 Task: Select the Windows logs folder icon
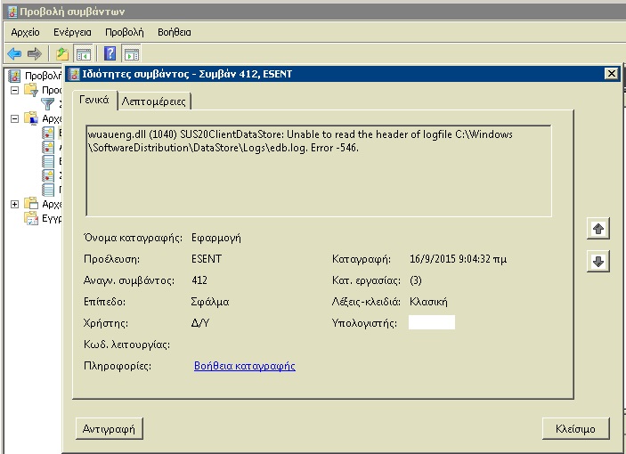[31, 118]
